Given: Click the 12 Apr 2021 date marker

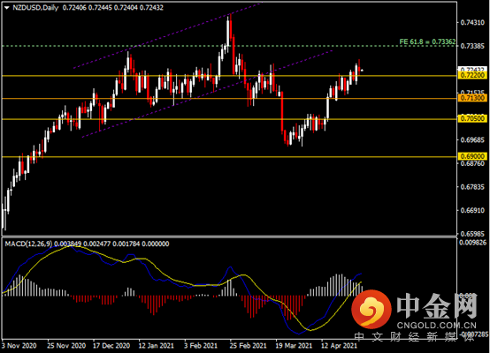Looking at the screenshot, I should tap(339, 346).
